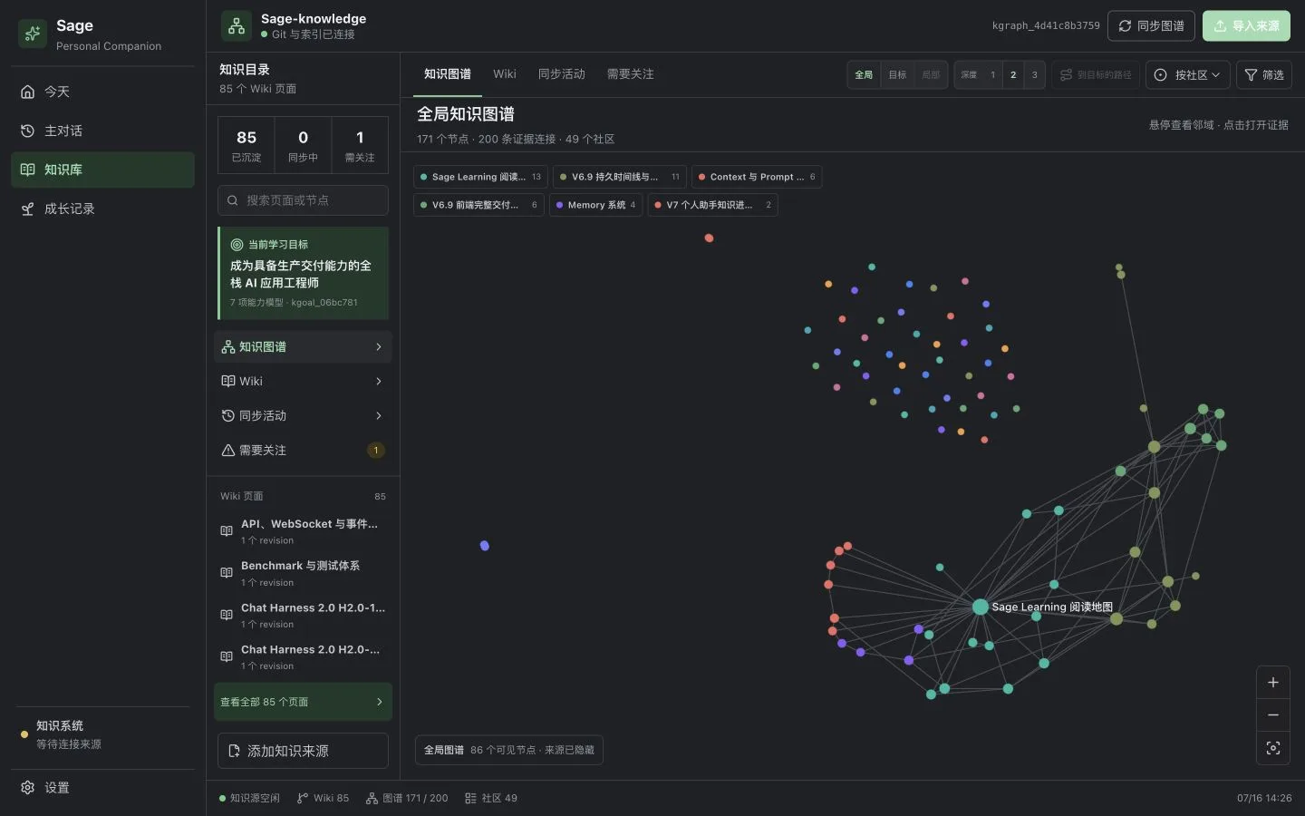Switch graph scope to 目标
Viewport: 1305px width, 816px height.
897,74
